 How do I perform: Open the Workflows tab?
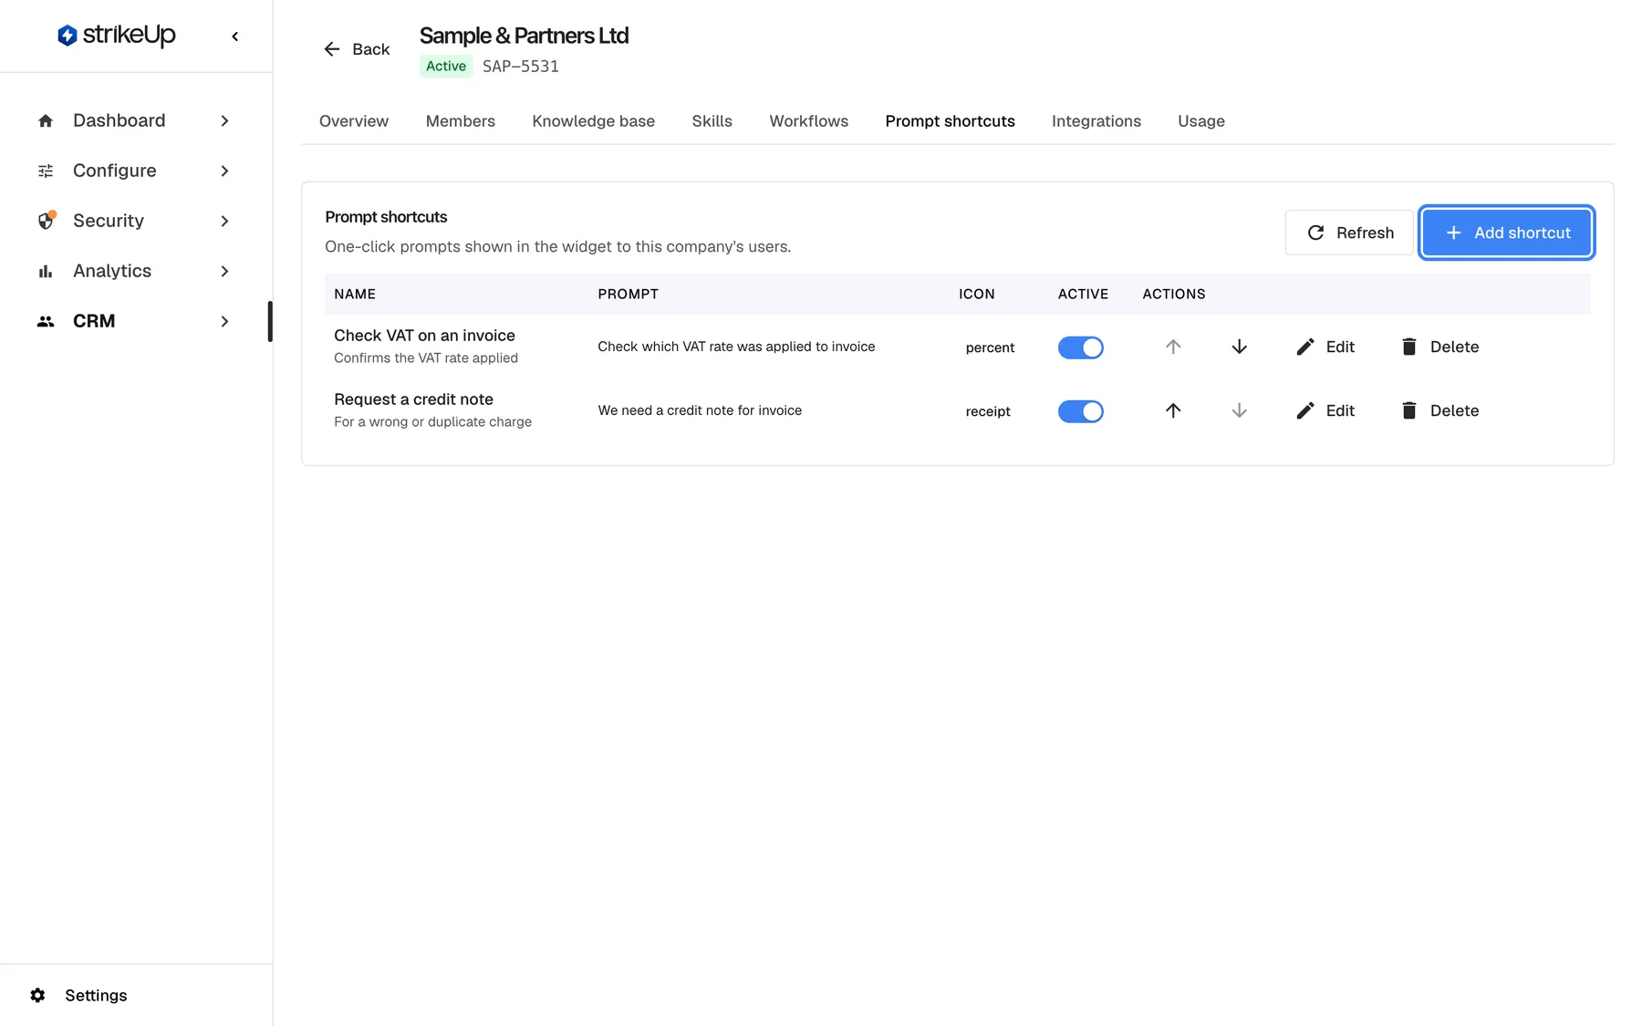[809, 121]
